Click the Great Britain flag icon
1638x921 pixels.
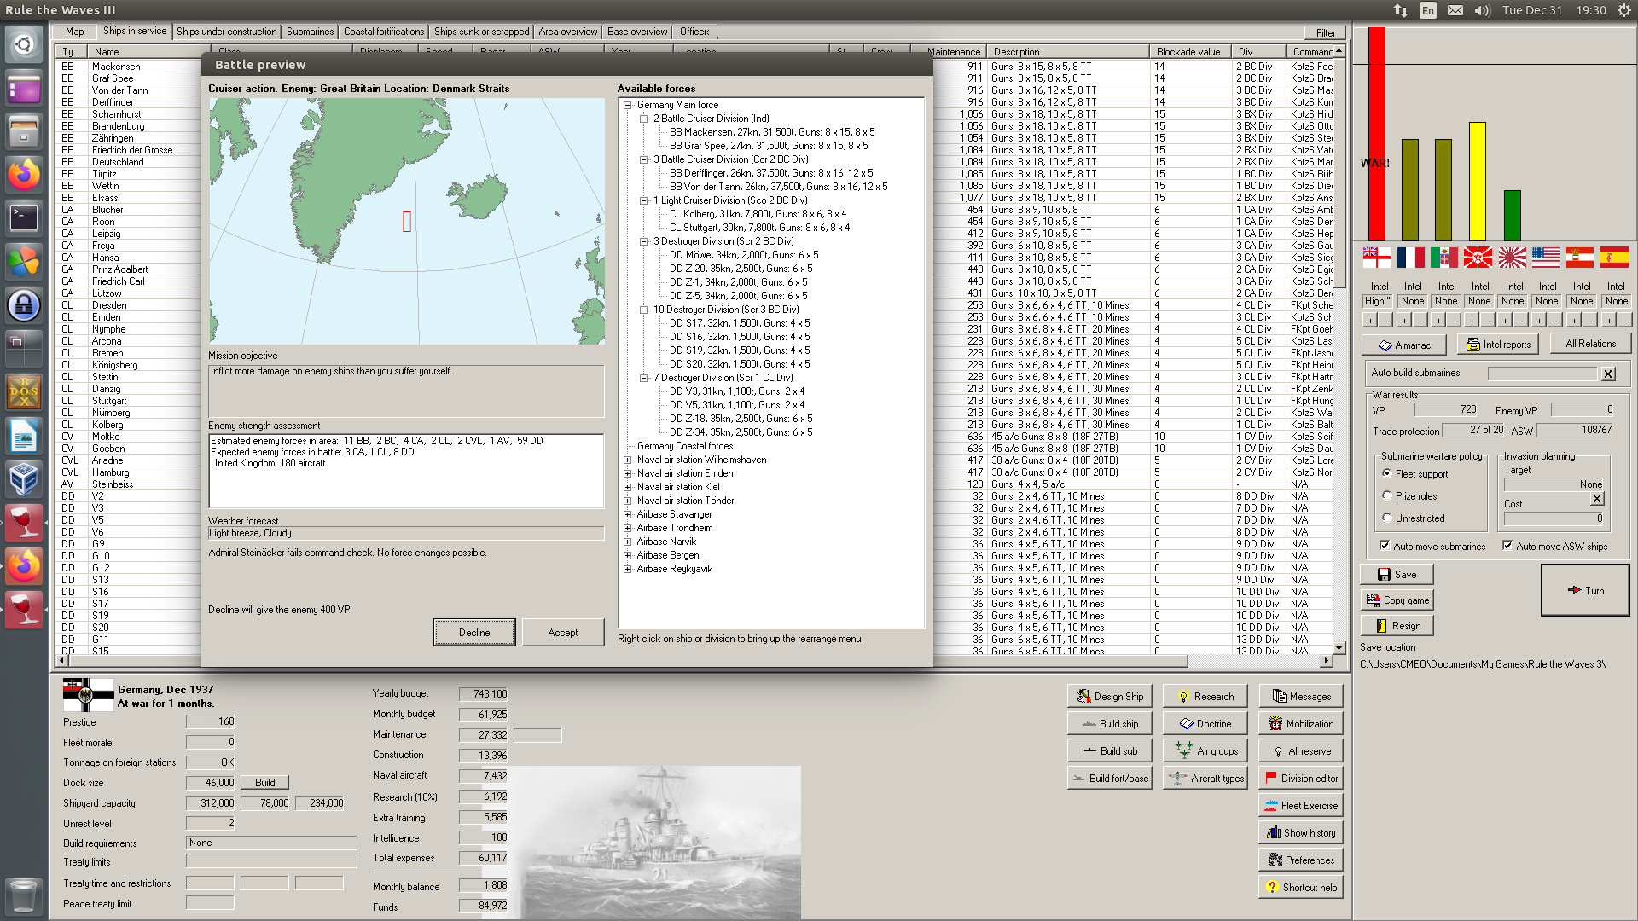coord(1376,257)
